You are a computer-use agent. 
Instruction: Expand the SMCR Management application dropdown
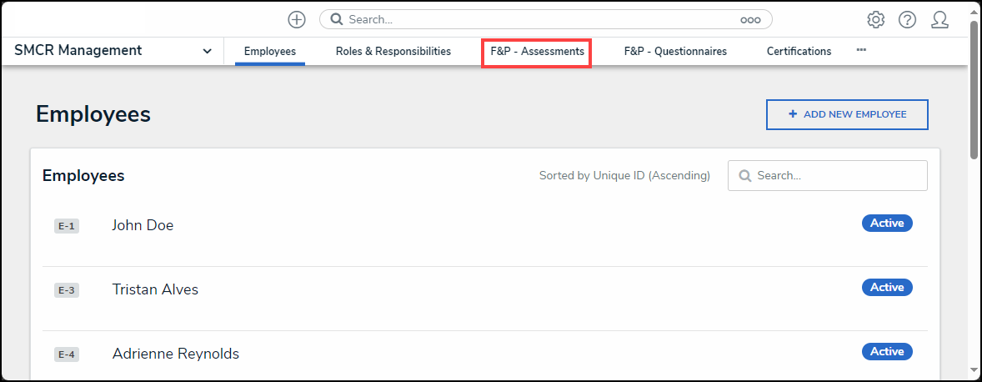tap(207, 52)
